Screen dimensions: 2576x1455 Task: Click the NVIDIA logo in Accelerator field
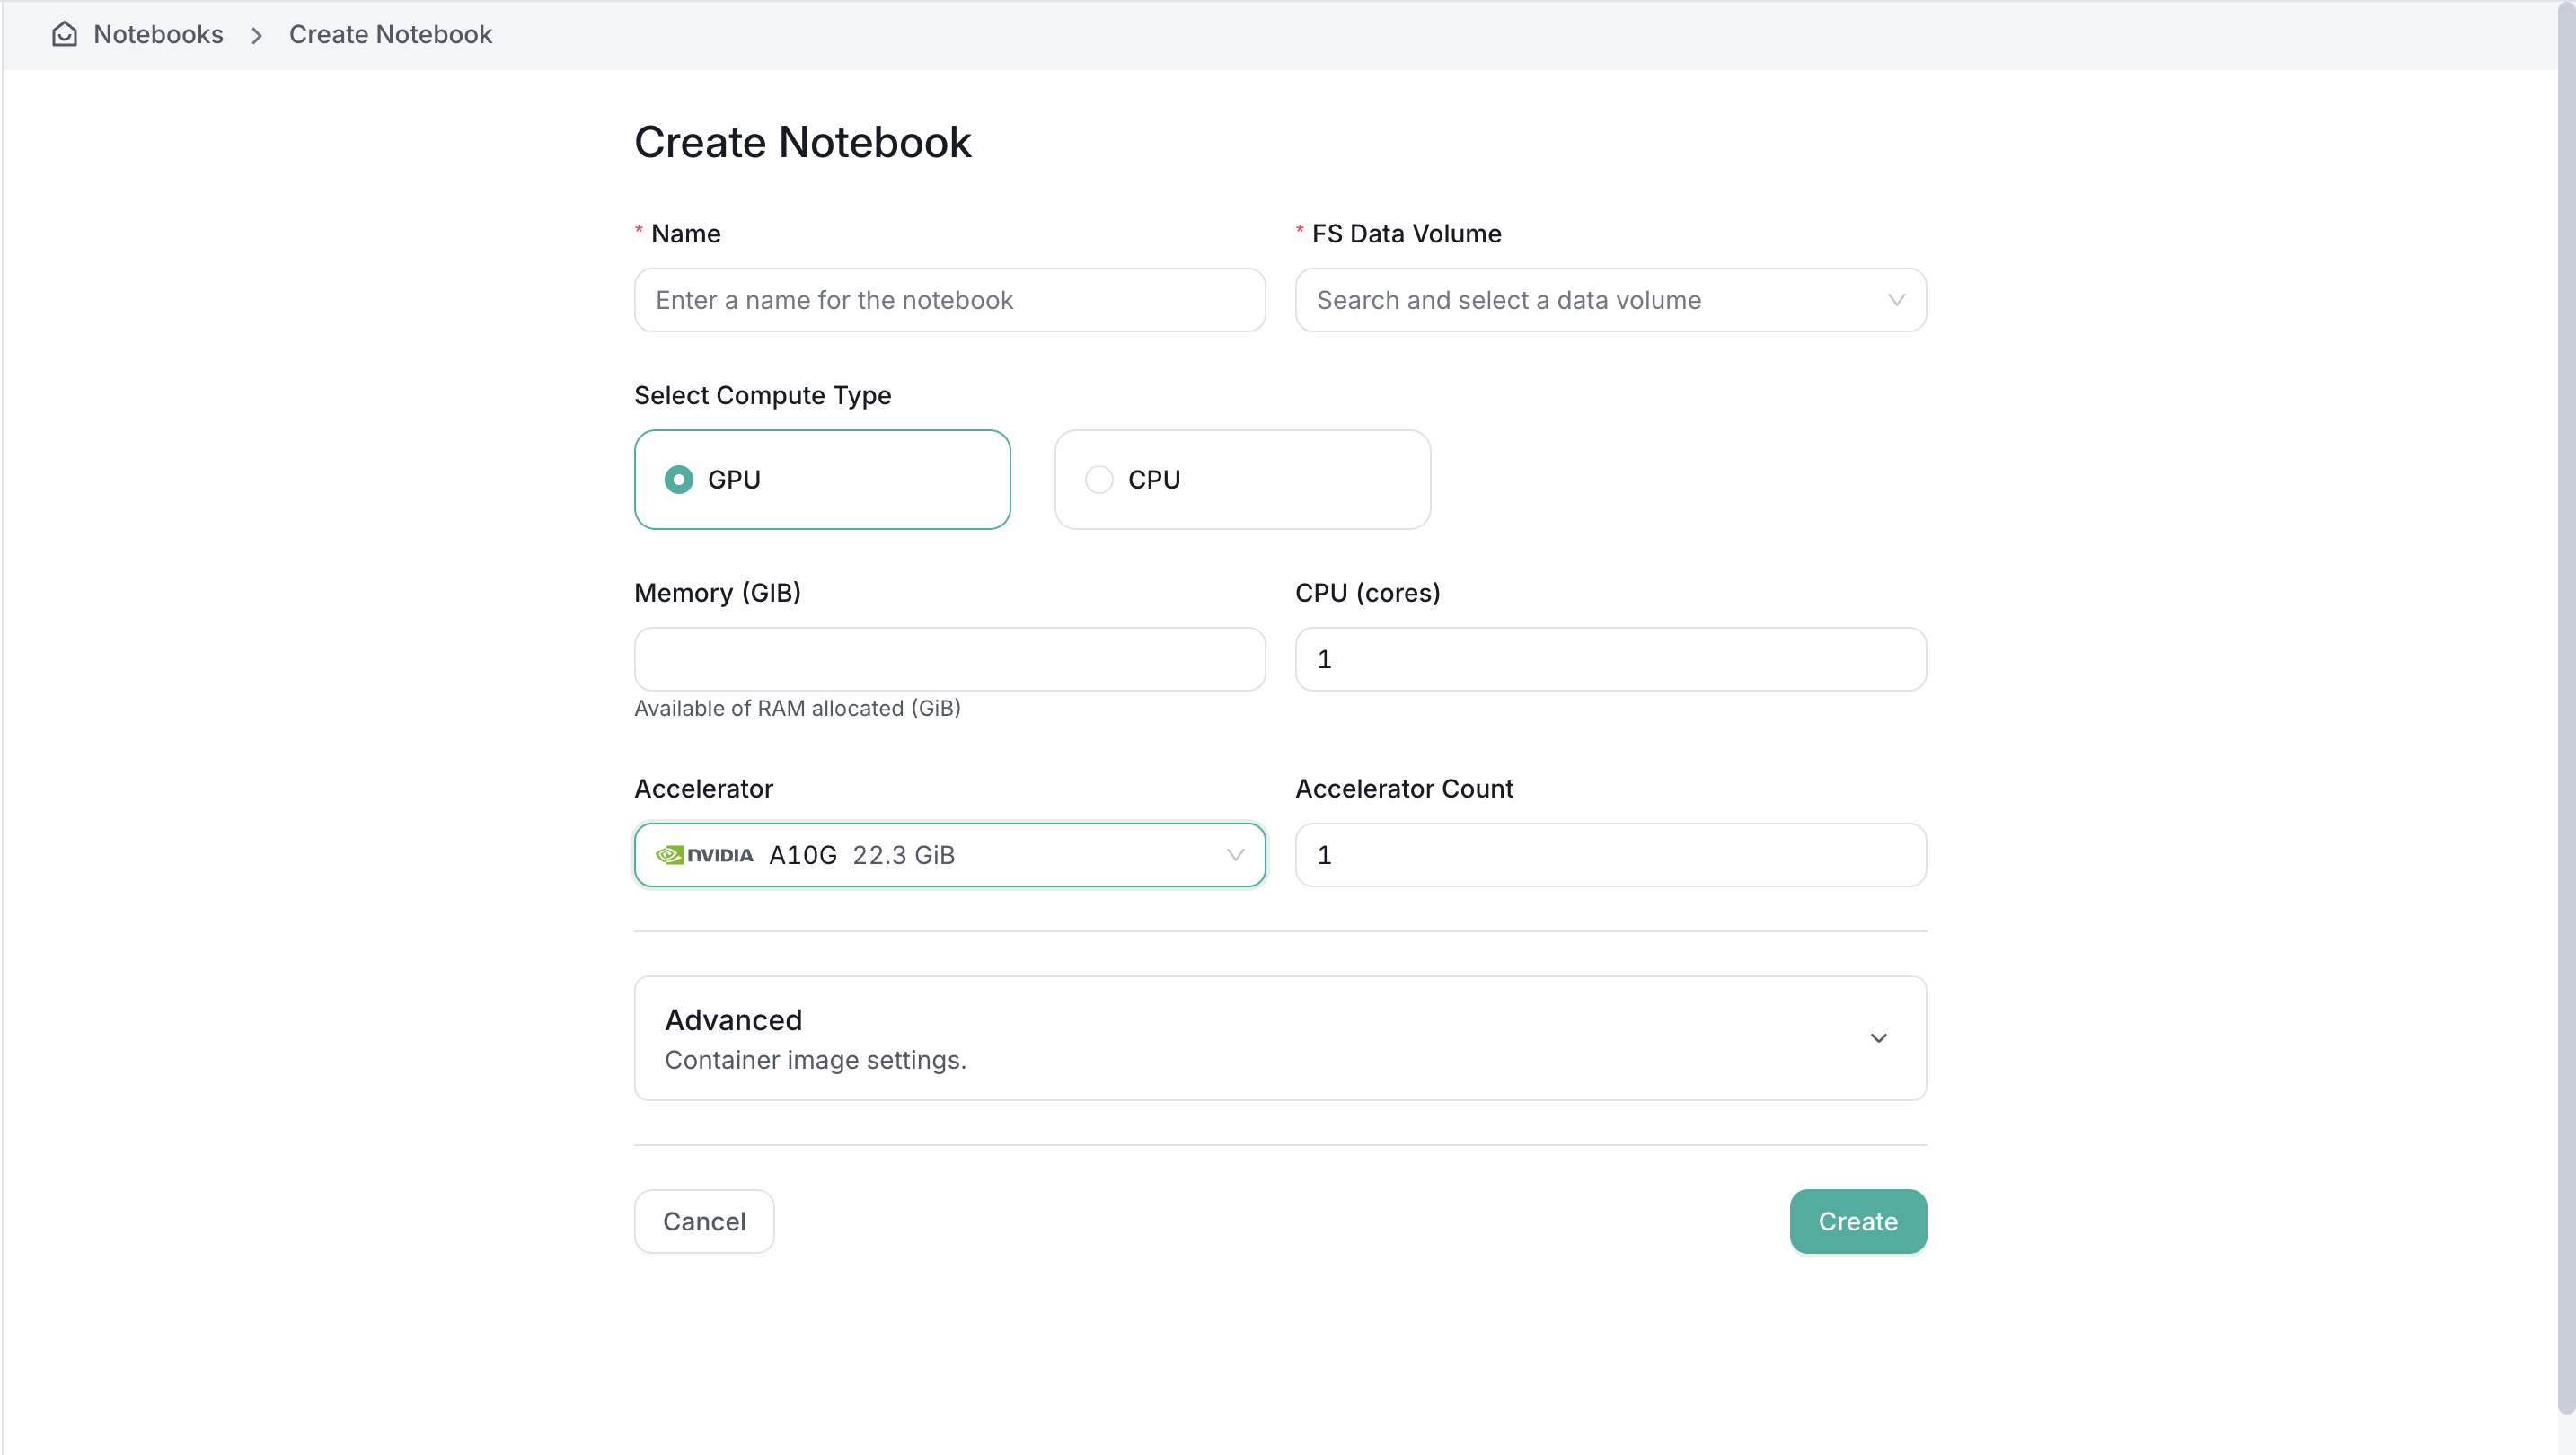pyautogui.click(x=704, y=855)
